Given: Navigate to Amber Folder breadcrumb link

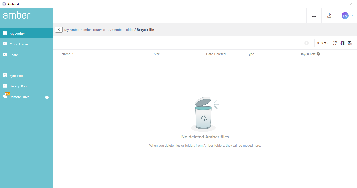Looking at the screenshot, I should coord(124,29).
